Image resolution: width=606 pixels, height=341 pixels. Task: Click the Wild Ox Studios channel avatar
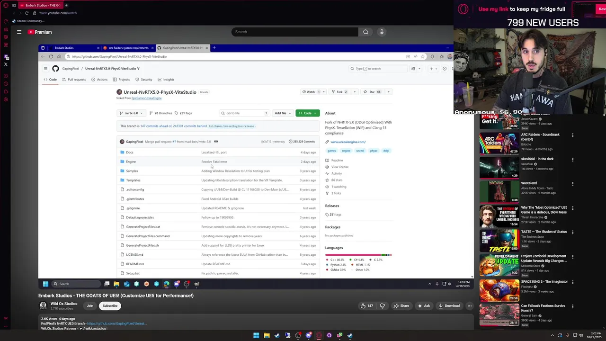click(43, 306)
